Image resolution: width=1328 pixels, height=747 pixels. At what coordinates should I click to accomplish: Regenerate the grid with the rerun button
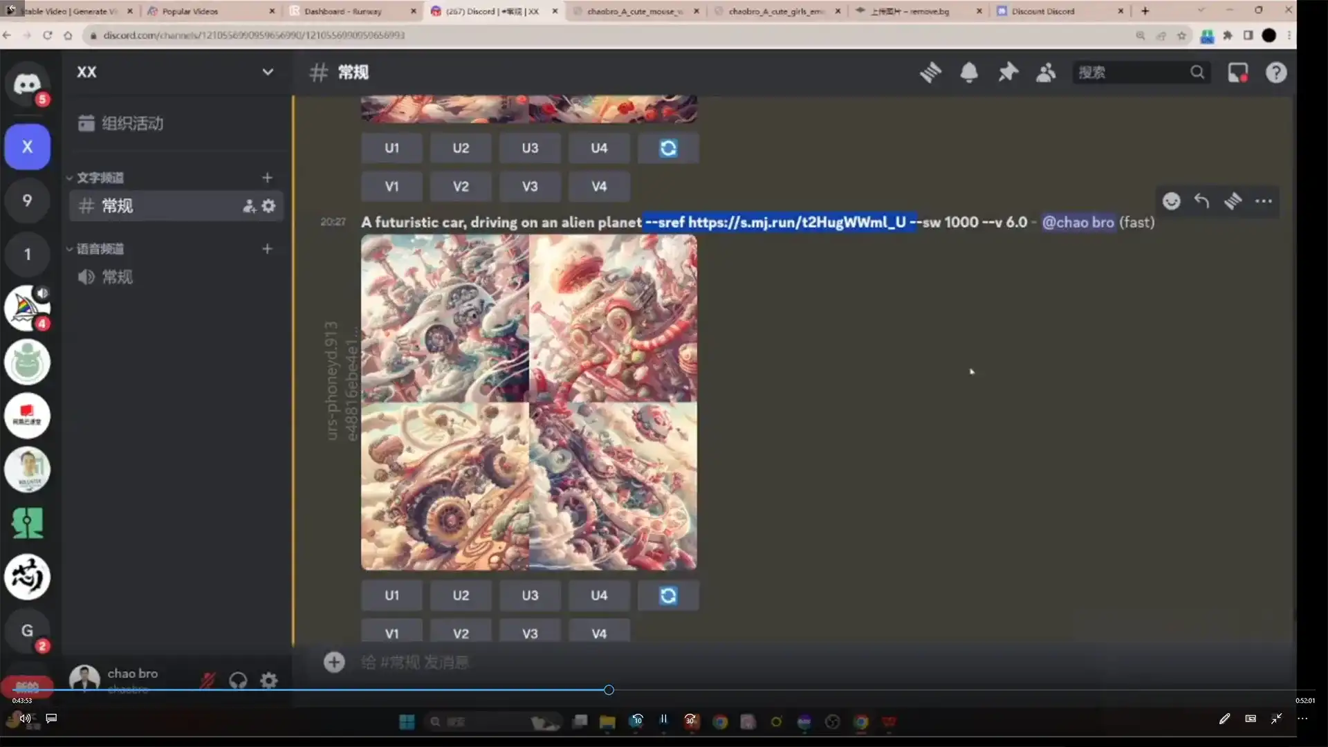(x=667, y=595)
